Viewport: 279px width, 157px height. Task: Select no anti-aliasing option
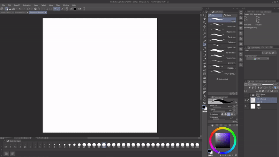tap(222, 114)
